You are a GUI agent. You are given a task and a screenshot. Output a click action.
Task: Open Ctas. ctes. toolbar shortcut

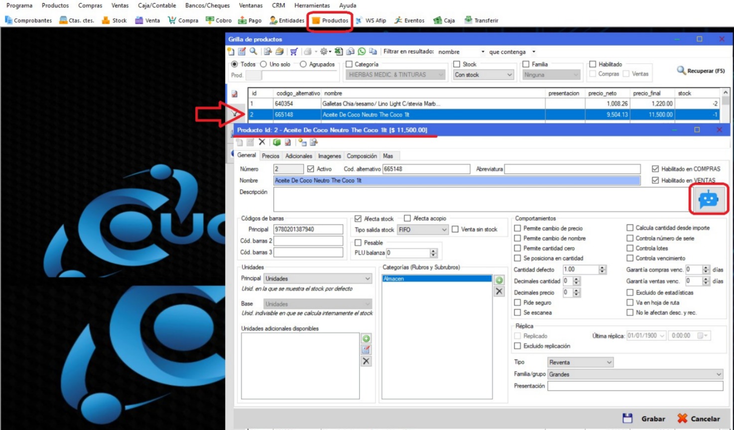[x=77, y=20]
